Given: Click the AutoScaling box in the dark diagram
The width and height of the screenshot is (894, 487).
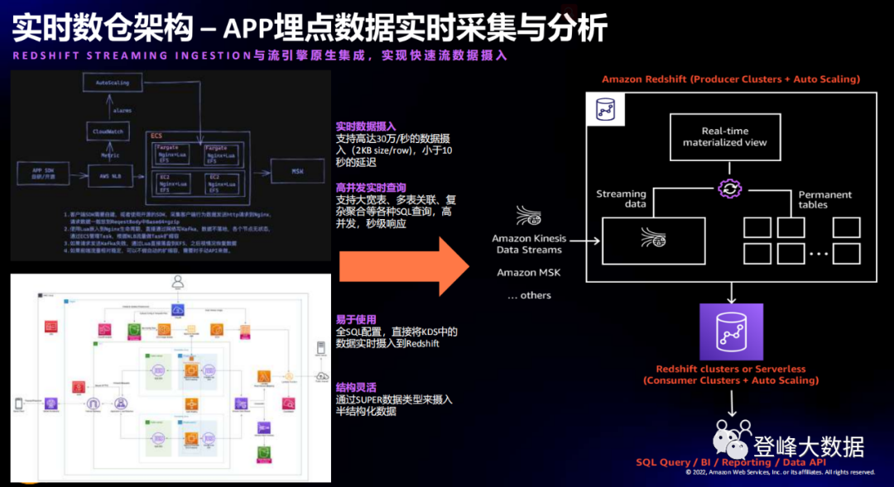Looking at the screenshot, I should tap(113, 83).
